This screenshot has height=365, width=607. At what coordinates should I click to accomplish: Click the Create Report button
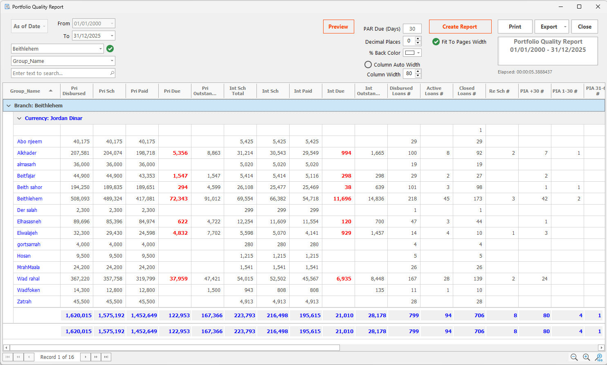[460, 27]
